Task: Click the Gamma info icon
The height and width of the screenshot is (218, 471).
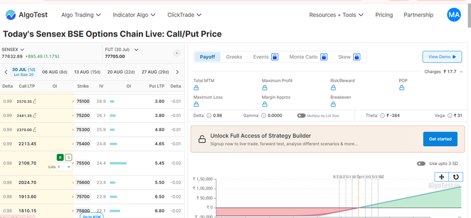Action: 263,115
